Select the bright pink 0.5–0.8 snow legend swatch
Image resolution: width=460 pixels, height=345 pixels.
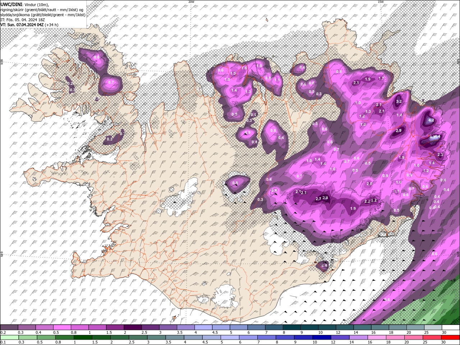[62, 327]
